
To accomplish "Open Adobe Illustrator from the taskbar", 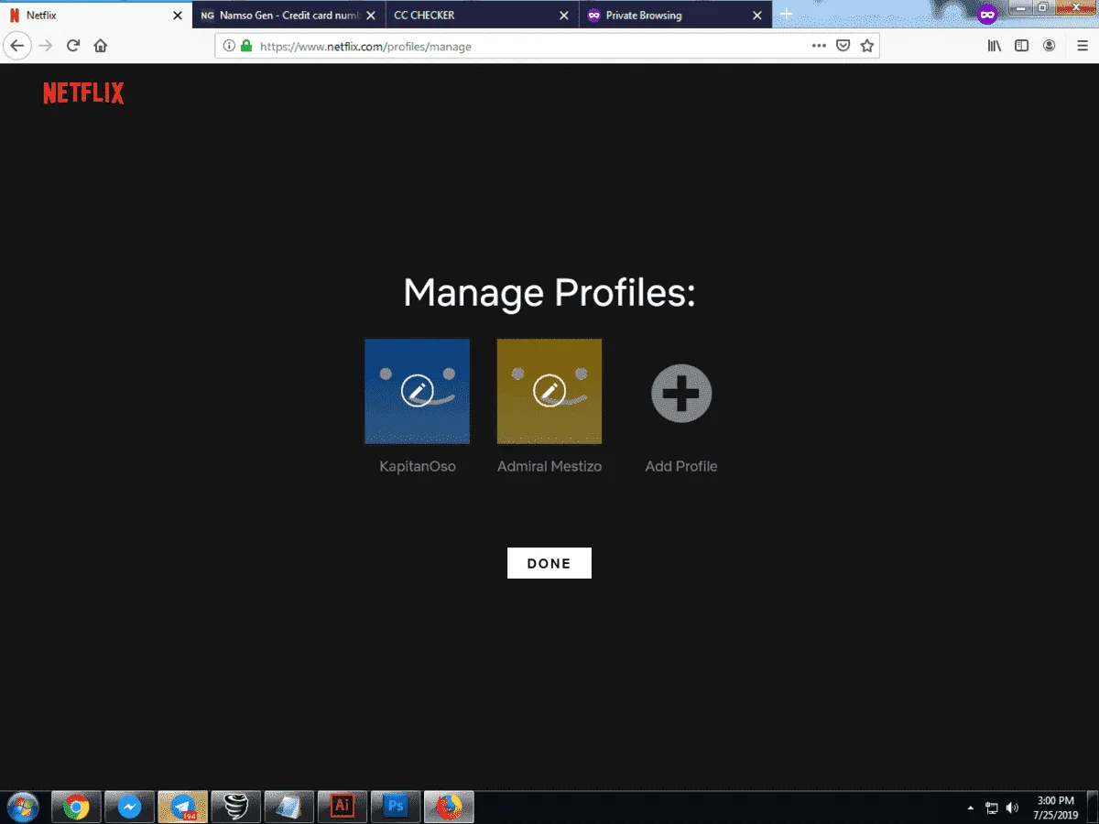I will (x=342, y=808).
